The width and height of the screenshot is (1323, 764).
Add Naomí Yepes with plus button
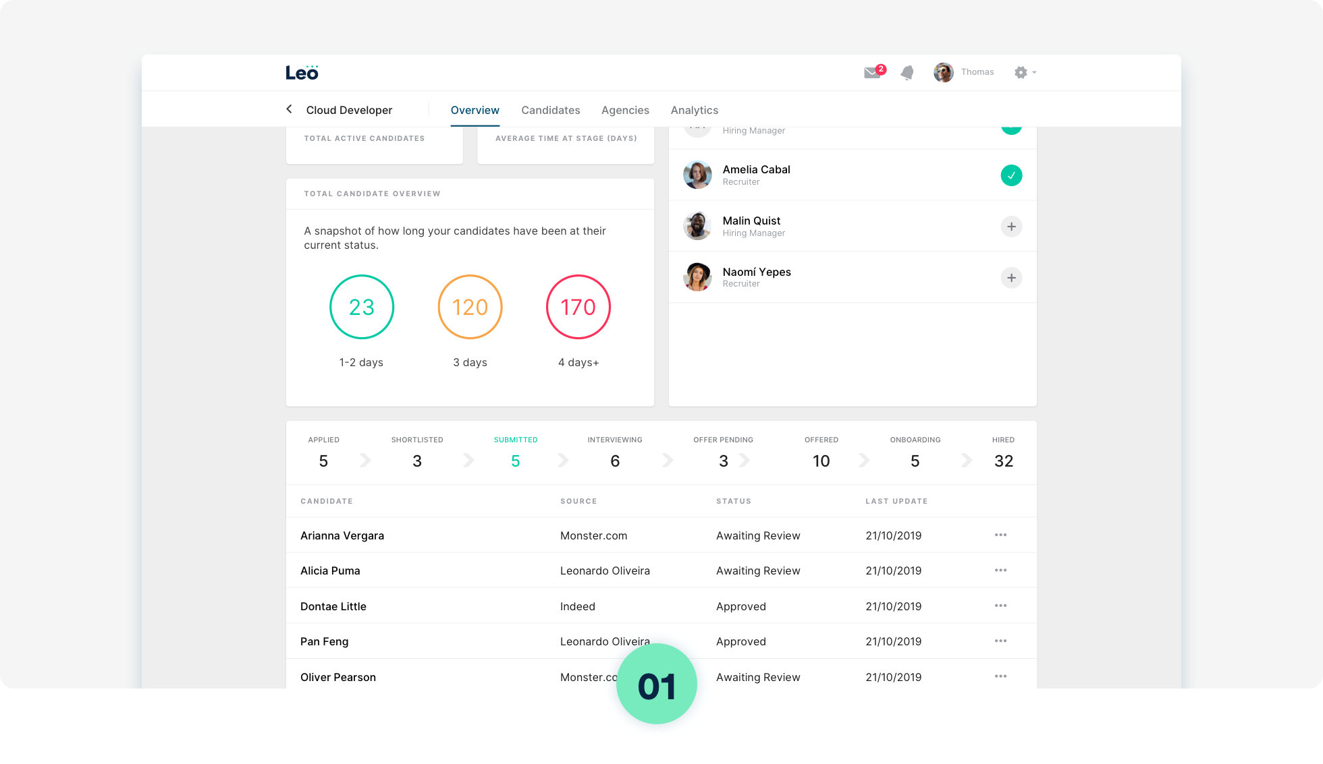click(1010, 278)
